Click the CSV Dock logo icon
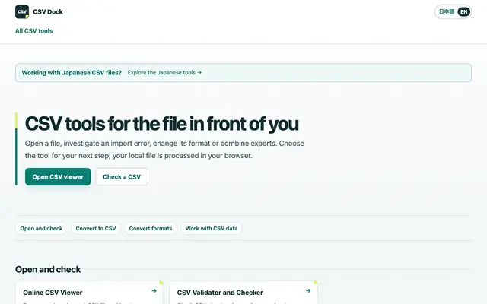This screenshot has height=304, width=487. [x=22, y=12]
